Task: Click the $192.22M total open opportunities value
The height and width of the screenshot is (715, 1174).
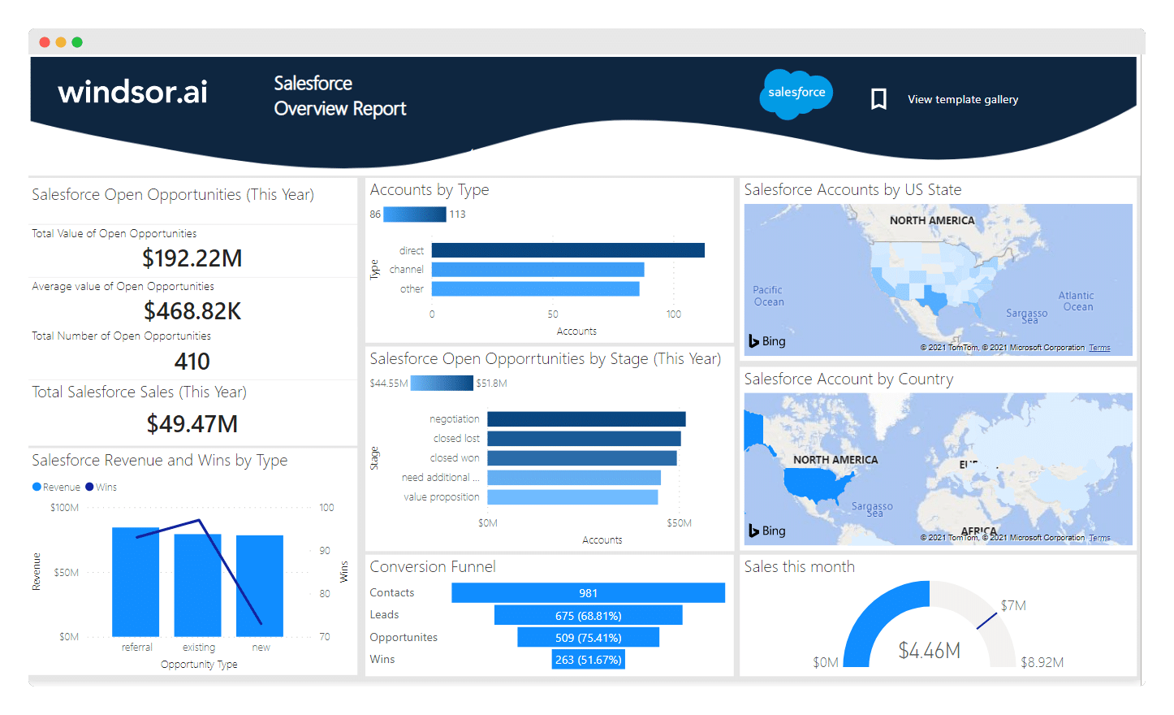Action: 192,258
